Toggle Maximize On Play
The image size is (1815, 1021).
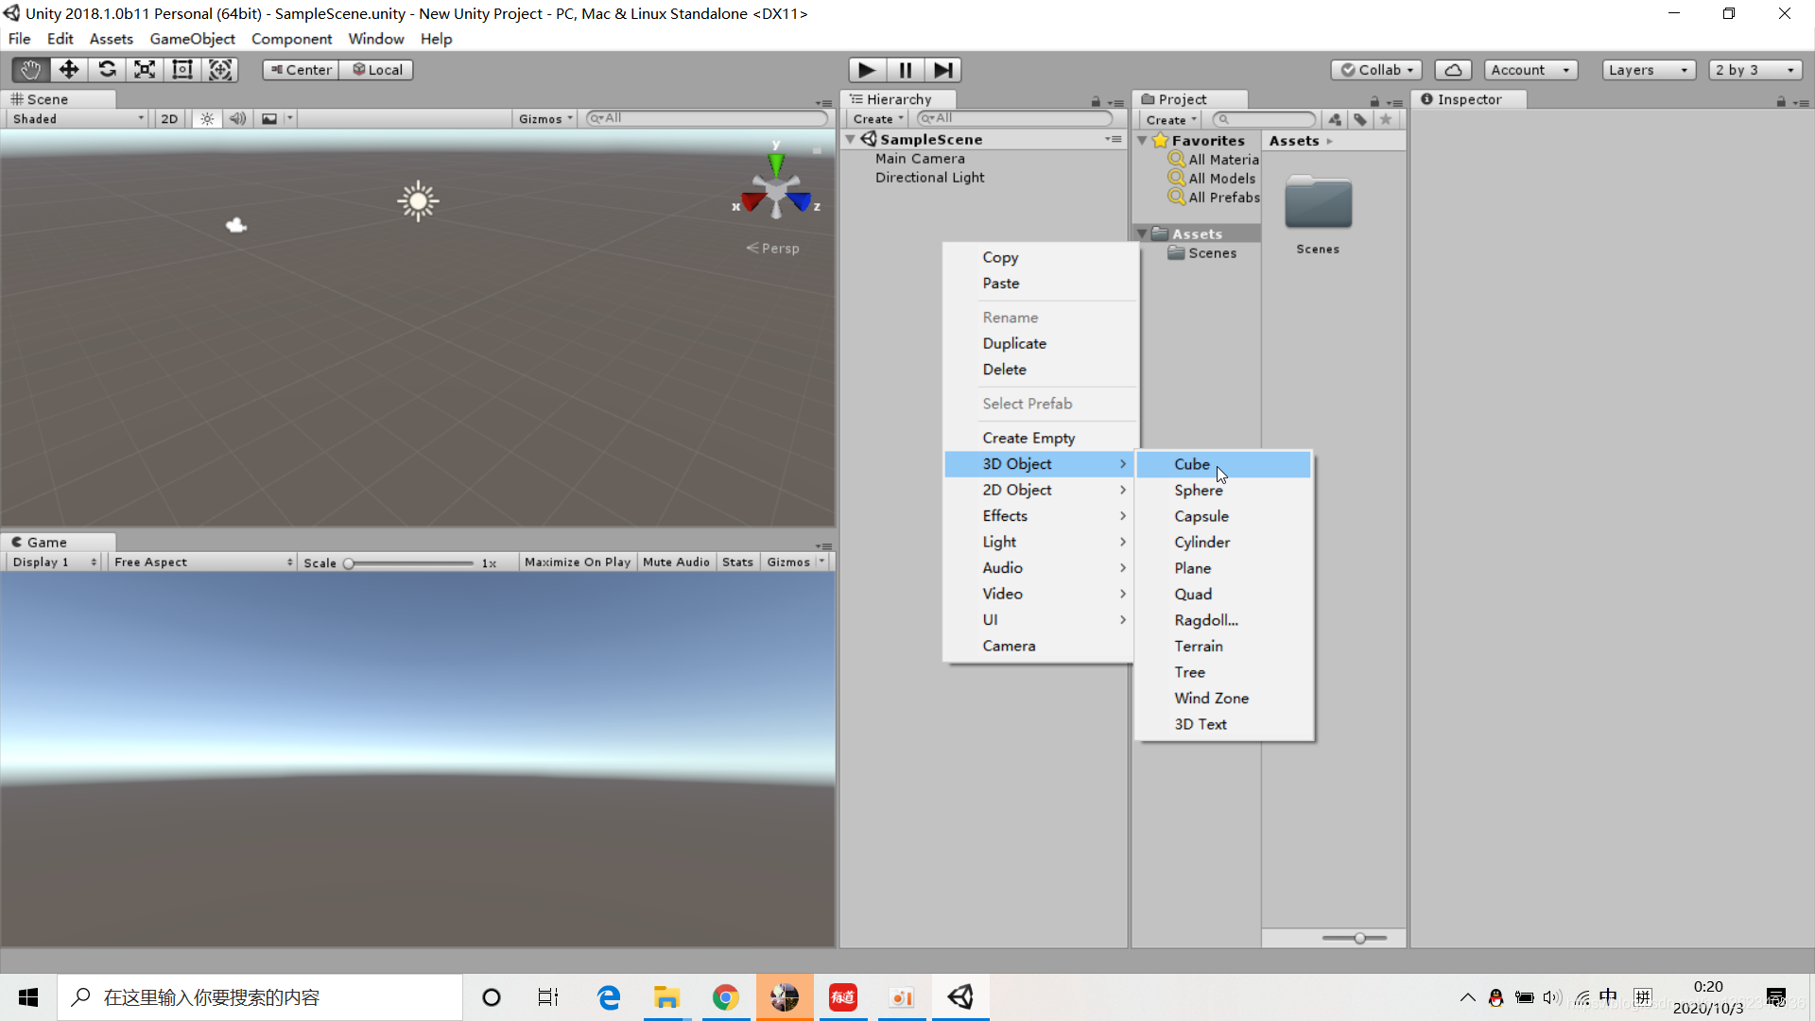coord(577,562)
